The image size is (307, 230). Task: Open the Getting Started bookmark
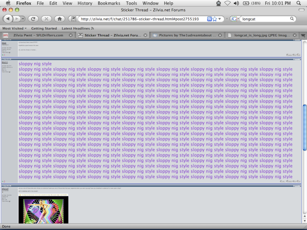point(44,28)
